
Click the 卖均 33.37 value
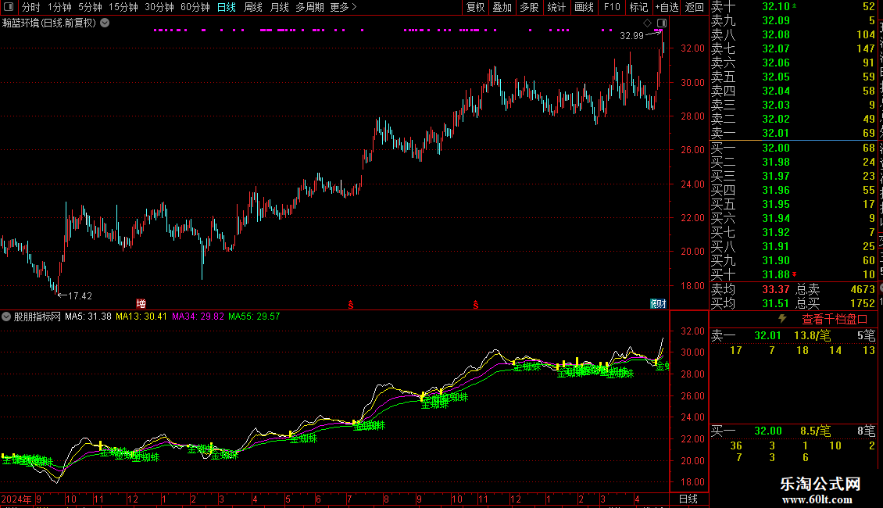[x=775, y=289]
